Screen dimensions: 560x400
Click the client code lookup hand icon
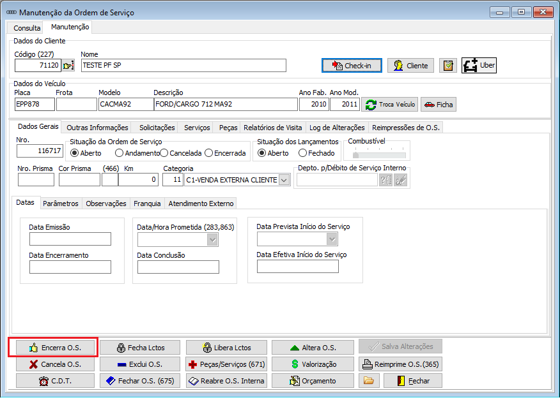point(68,66)
